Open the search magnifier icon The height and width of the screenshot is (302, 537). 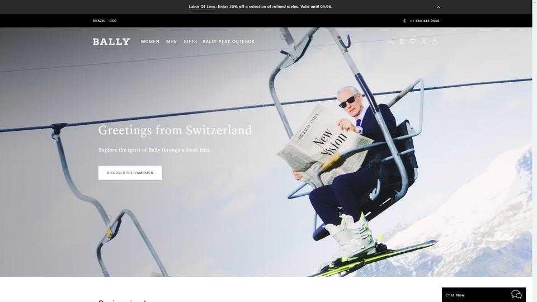click(x=390, y=41)
